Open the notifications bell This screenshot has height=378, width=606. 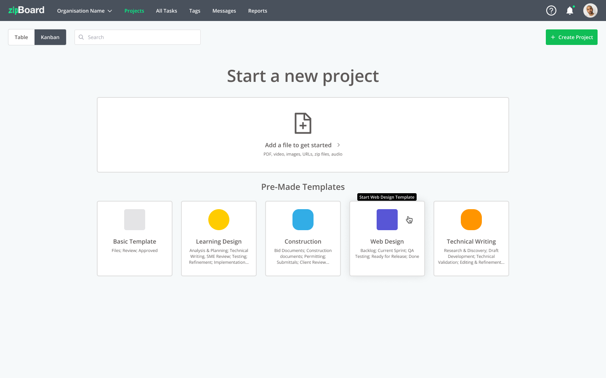570,10
